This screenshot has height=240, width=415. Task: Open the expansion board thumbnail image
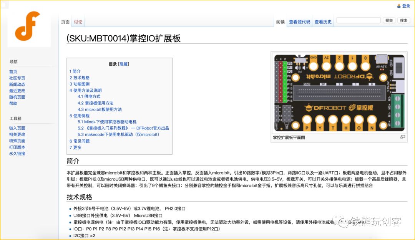point(339,93)
